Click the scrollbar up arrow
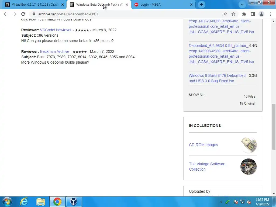Viewport: 276px width, 207px height. coord(274,22)
